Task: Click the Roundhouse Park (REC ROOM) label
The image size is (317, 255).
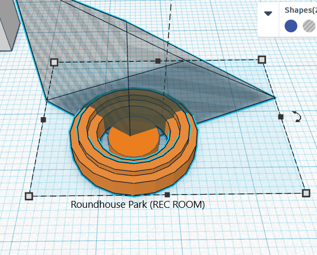Action: pyautogui.click(x=138, y=205)
